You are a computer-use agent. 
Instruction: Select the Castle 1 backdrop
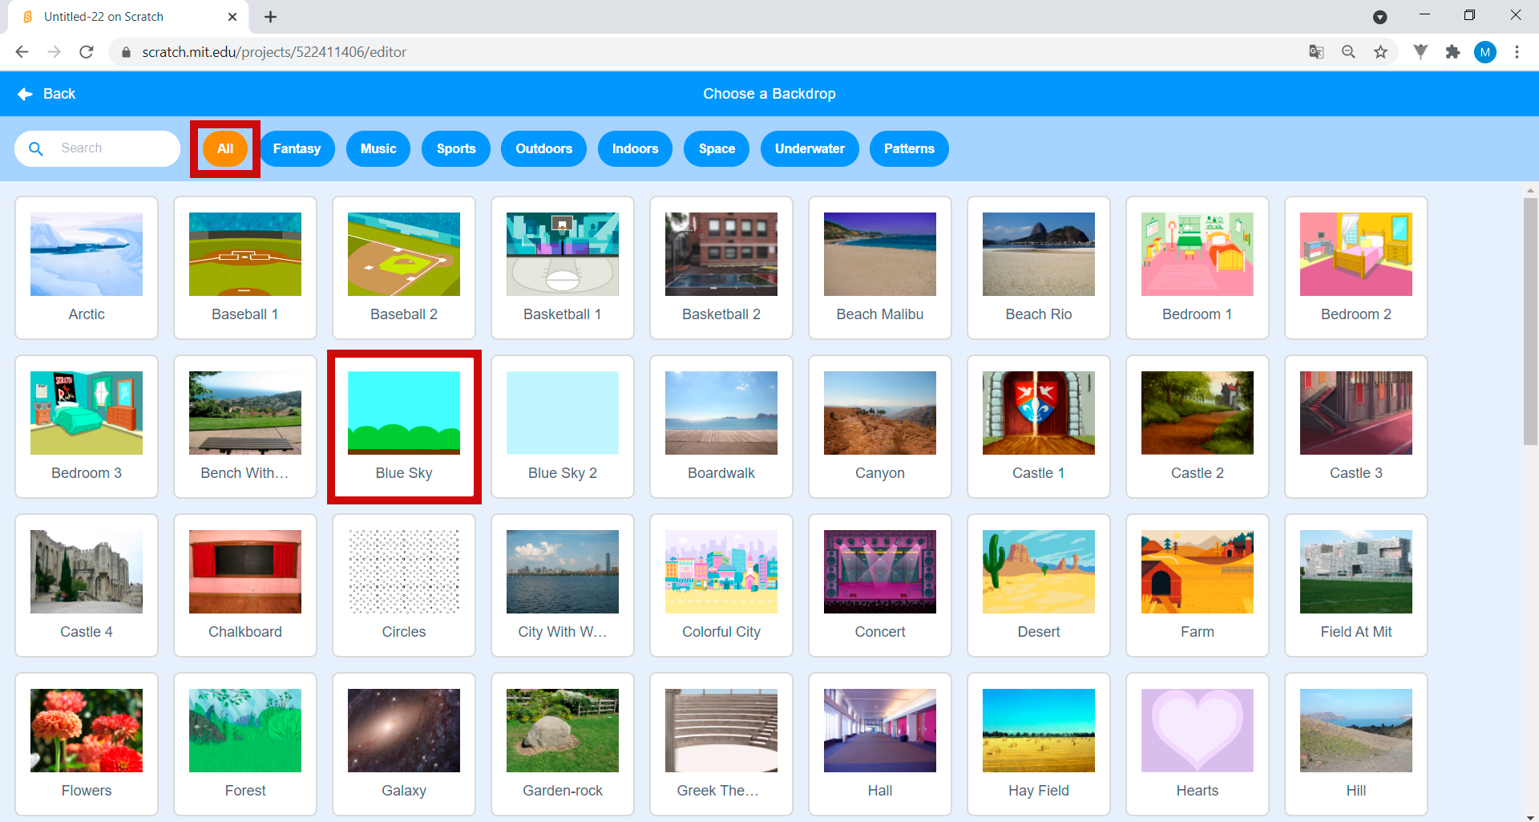pyautogui.click(x=1039, y=427)
